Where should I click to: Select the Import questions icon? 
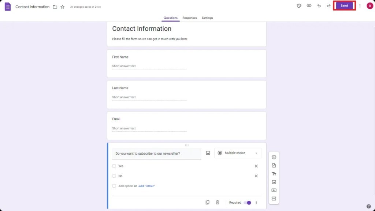coord(274,165)
